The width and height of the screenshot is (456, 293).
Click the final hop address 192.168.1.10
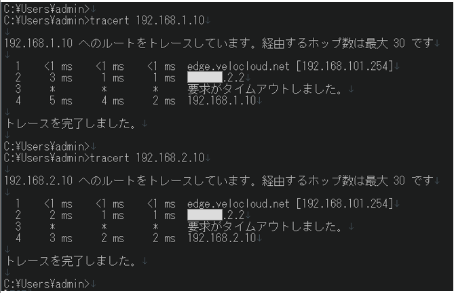(x=222, y=100)
